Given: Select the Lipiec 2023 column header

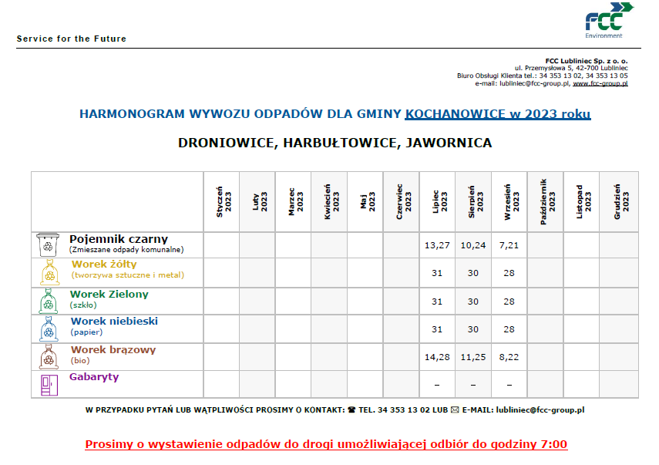Looking at the screenshot, I should 437,201.
